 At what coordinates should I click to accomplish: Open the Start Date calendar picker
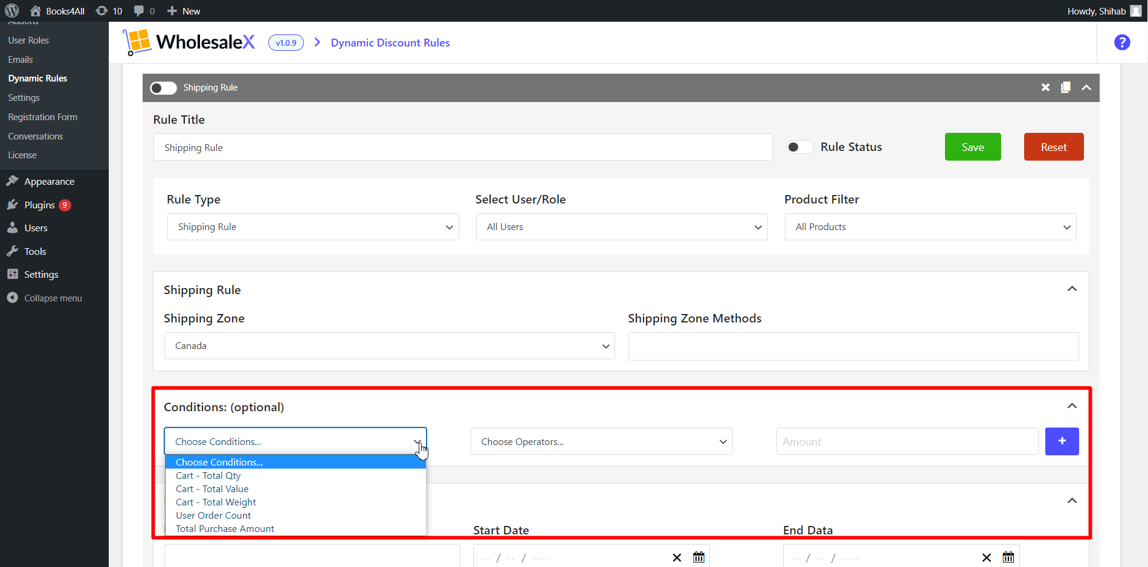click(x=698, y=557)
